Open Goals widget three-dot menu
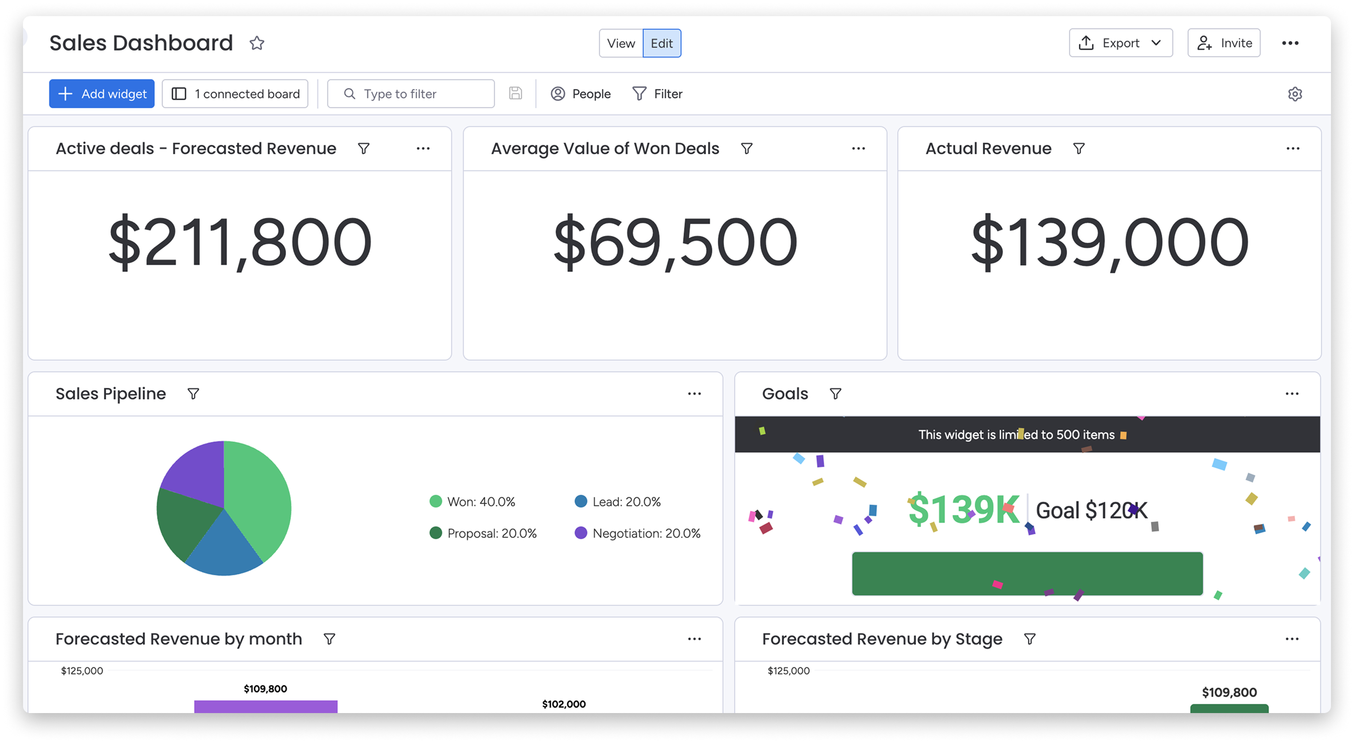Viewport: 1354px width, 743px height. click(1291, 394)
